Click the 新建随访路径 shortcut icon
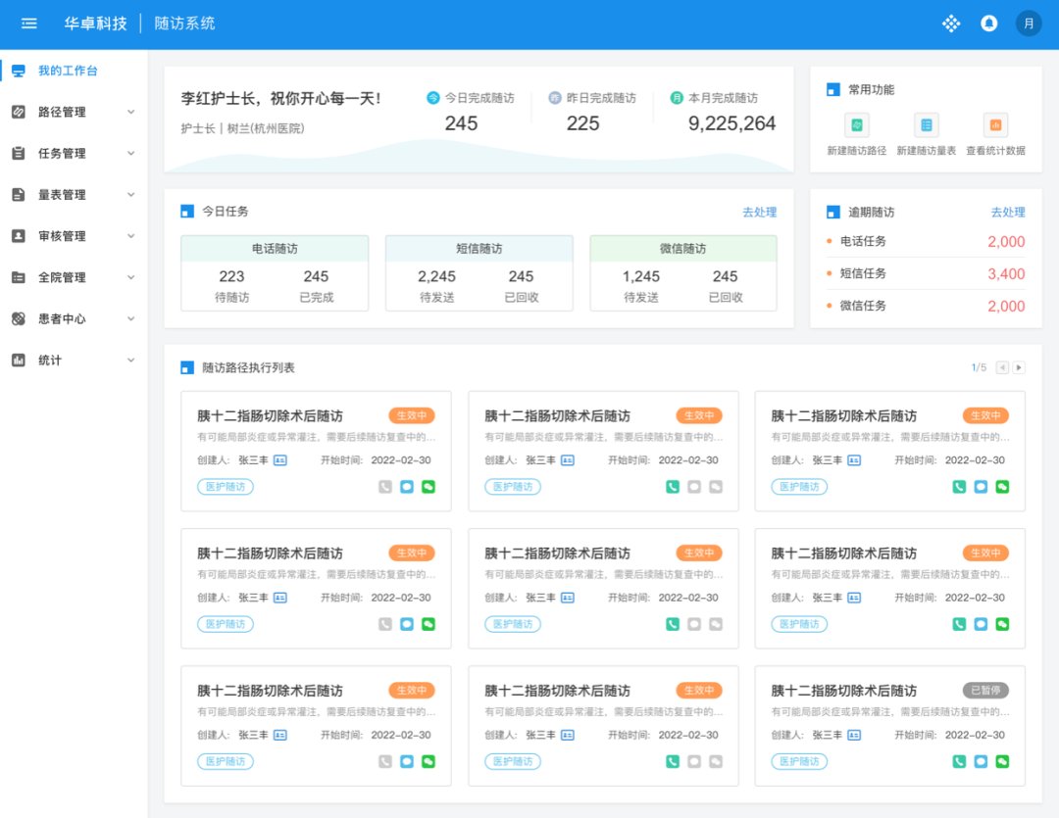Image resolution: width=1059 pixels, height=818 pixels. (x=856, y=124)
